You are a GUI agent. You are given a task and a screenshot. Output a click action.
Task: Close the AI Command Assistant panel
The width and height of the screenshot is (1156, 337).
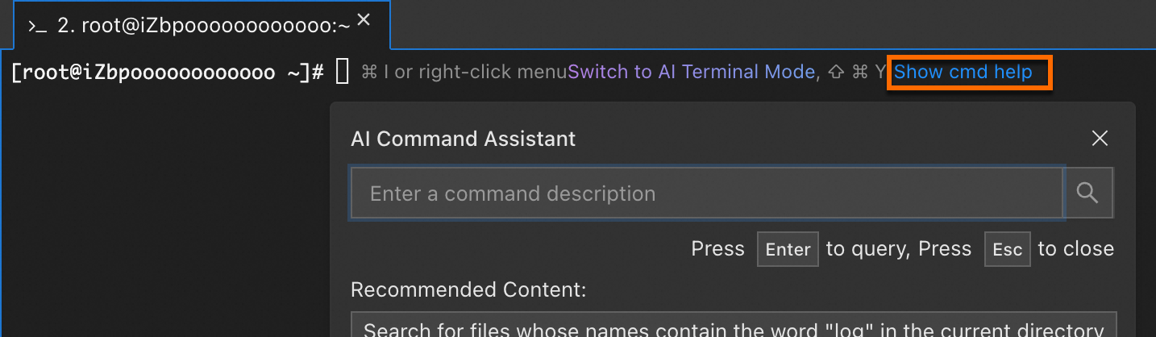coord(1100,139)
